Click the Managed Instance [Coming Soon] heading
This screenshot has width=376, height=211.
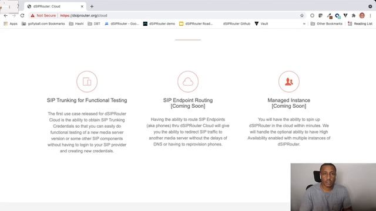[x=289, y=103]
